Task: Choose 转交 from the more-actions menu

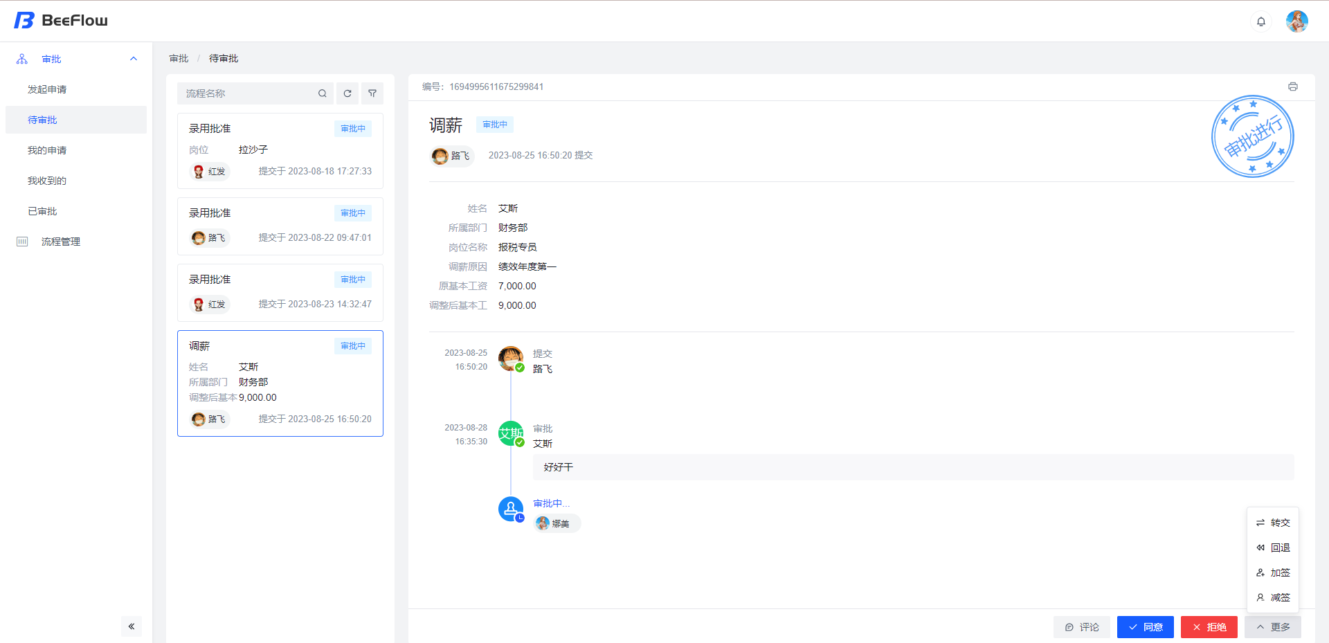Action: [x=1280, y=523]
